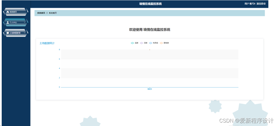
Task: Open the 个人中心 sidebar menu label
Action: [13, 23]
